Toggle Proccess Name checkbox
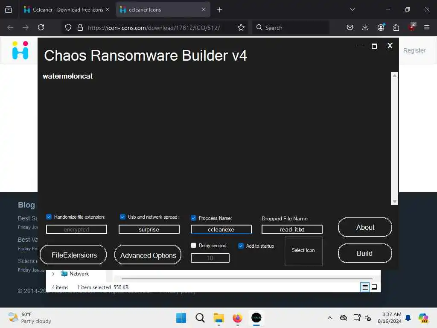Viewport: 437px width, 328px height. click(193, 218)
